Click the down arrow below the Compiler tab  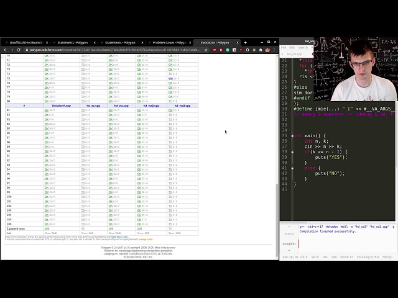pos(289,250)
